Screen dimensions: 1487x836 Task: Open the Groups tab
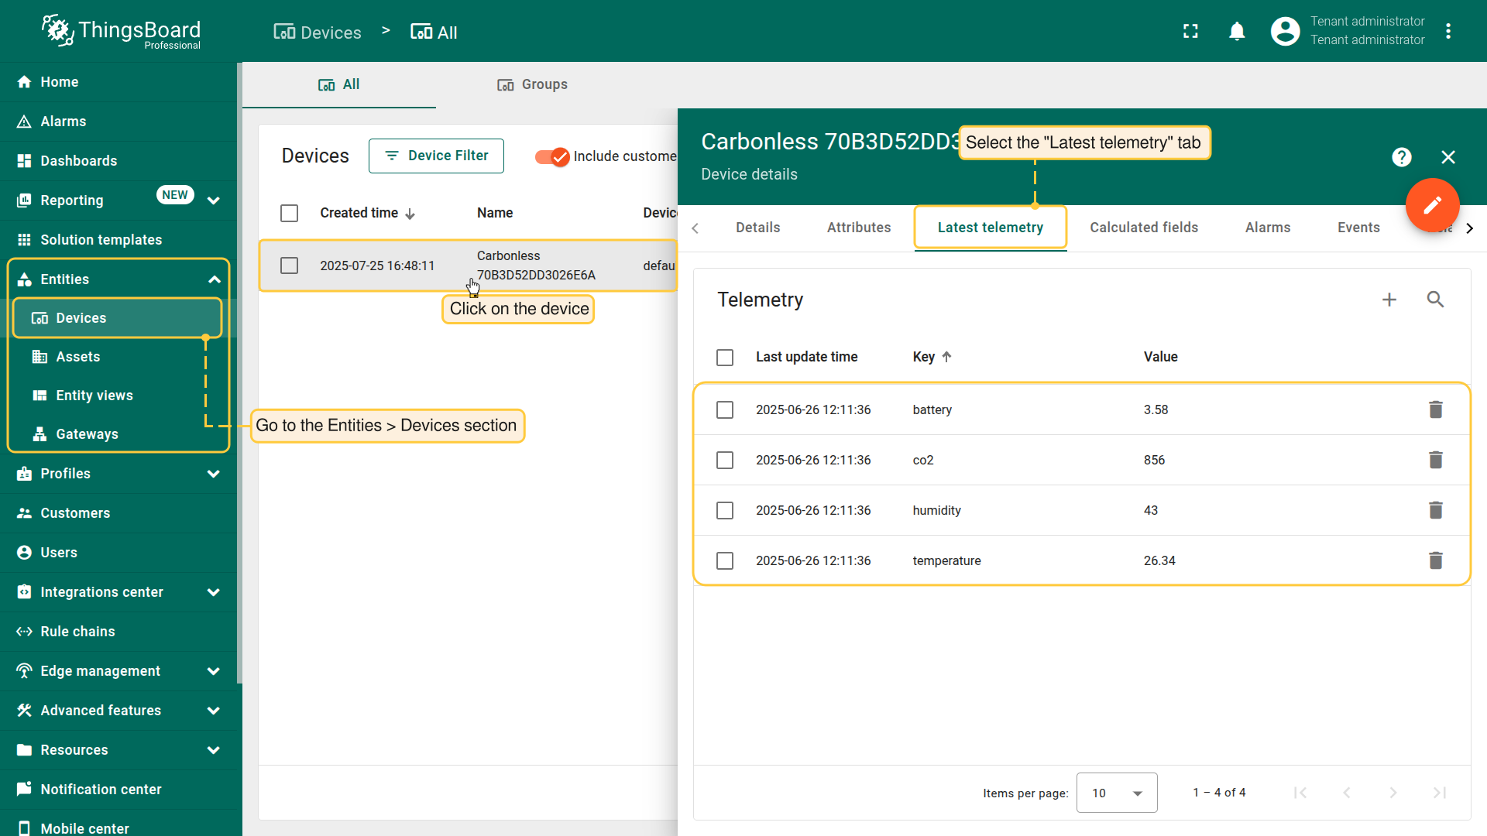pos(532,84)
